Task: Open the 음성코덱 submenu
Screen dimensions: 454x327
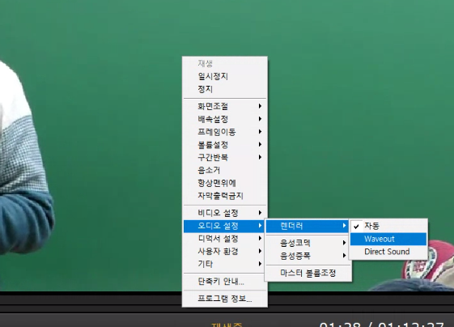Action: click(x=308, y=243)
